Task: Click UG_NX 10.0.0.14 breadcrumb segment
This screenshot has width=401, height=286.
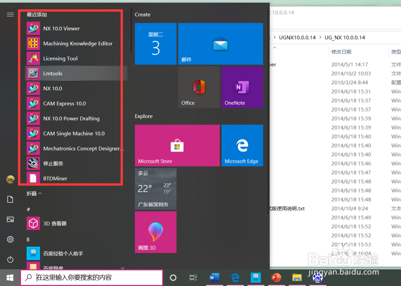Action: 345,38
